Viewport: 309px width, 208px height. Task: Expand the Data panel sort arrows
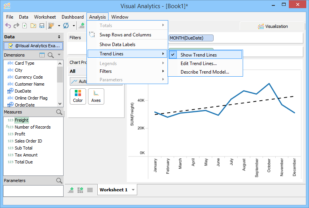(59, 37)
